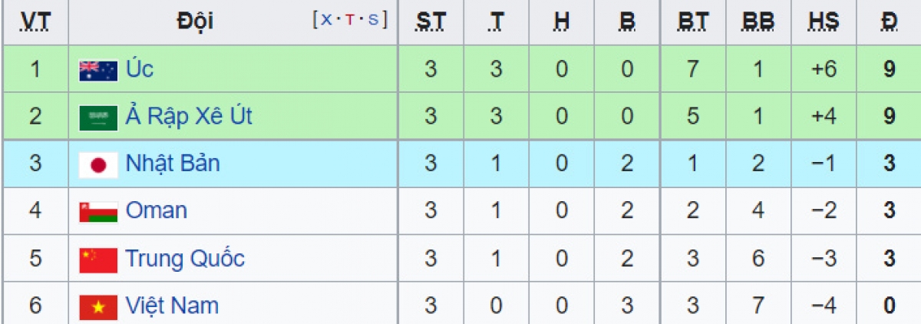Click the Japan flag icon

click(98, 165)
